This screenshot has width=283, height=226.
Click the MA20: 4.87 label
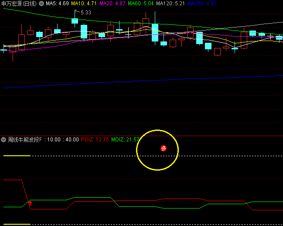pos(112,3)
